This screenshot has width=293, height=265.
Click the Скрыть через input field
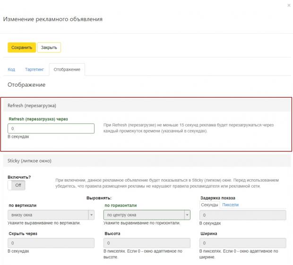(x=51, y=243)
